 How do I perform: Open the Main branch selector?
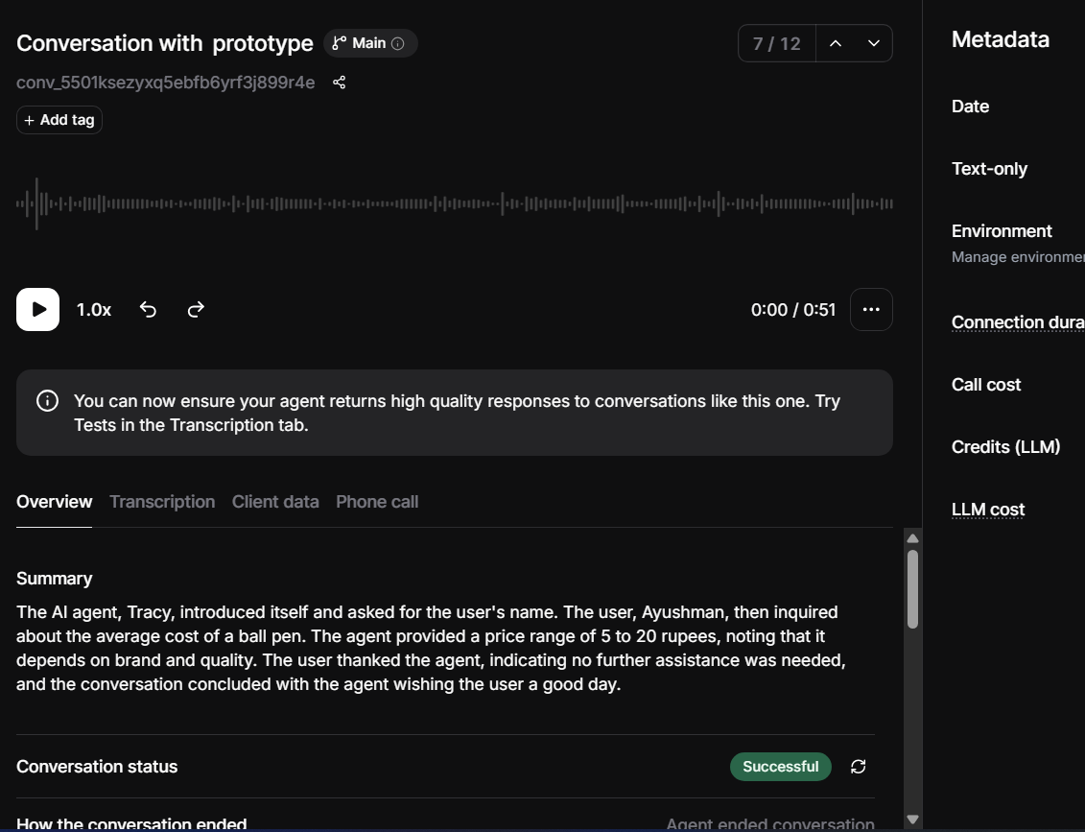370,43
